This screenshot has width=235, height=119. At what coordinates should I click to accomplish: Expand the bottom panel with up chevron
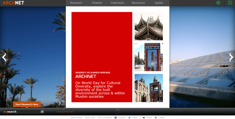coord(117,110)
